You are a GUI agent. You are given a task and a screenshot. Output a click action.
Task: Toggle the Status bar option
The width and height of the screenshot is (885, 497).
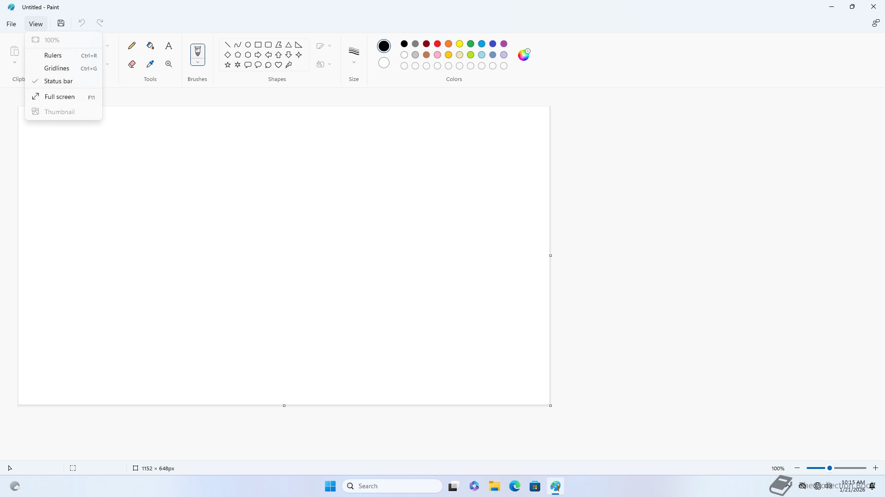pos(59,81)
